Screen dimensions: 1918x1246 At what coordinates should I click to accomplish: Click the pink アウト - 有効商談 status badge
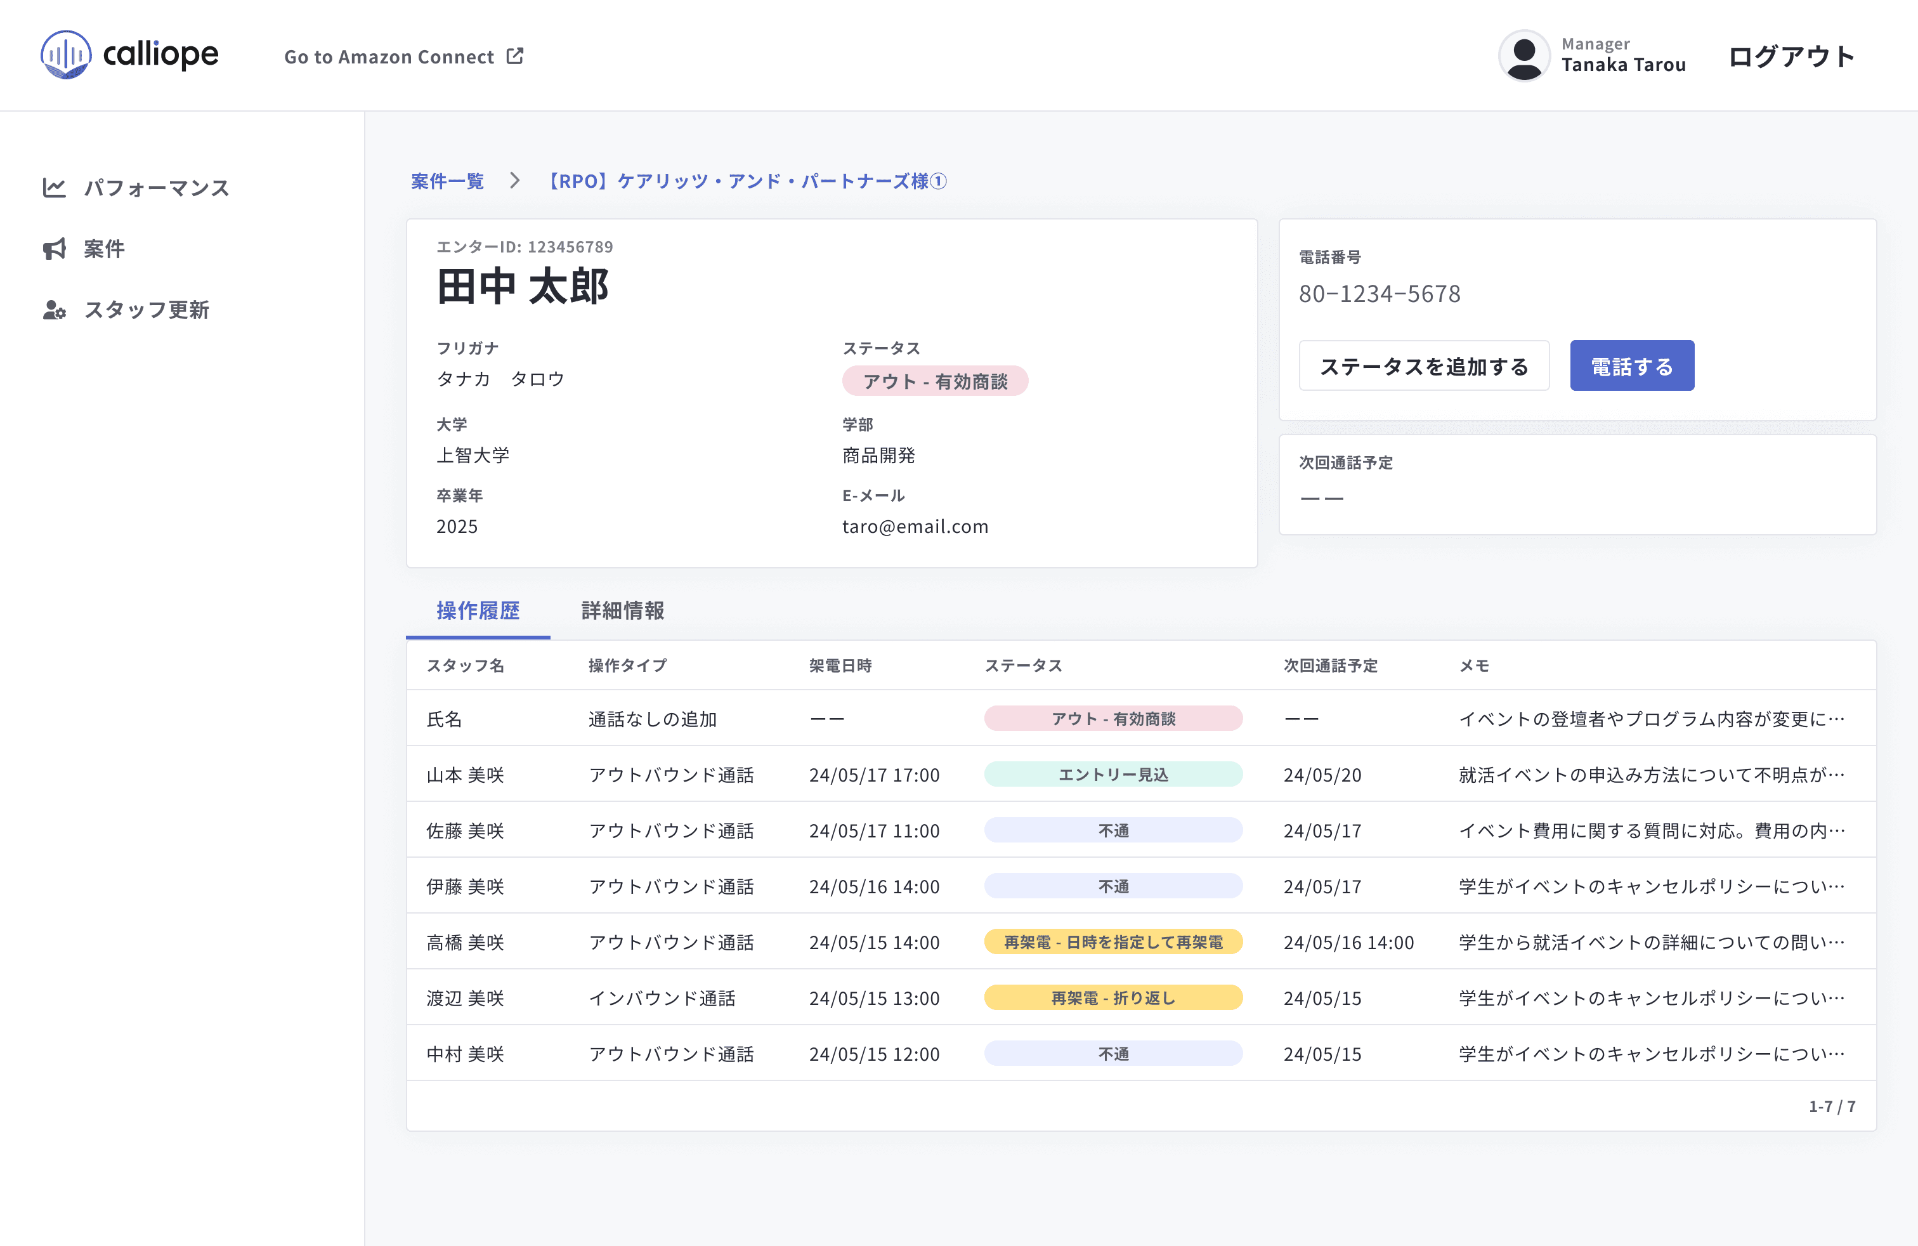[935, 381]
